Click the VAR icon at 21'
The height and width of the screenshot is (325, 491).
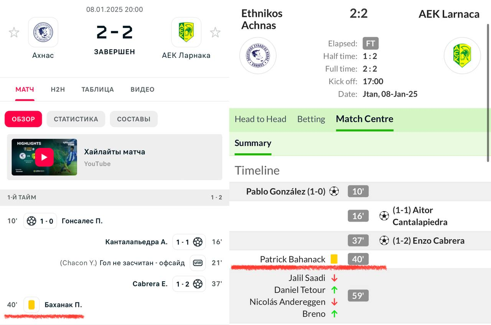pyautogui.click(x=198, y=263)
